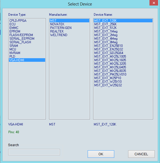160x163 pixels.
Task: Choose MST_EXT_EN25Q32 device
Action: 123,49
